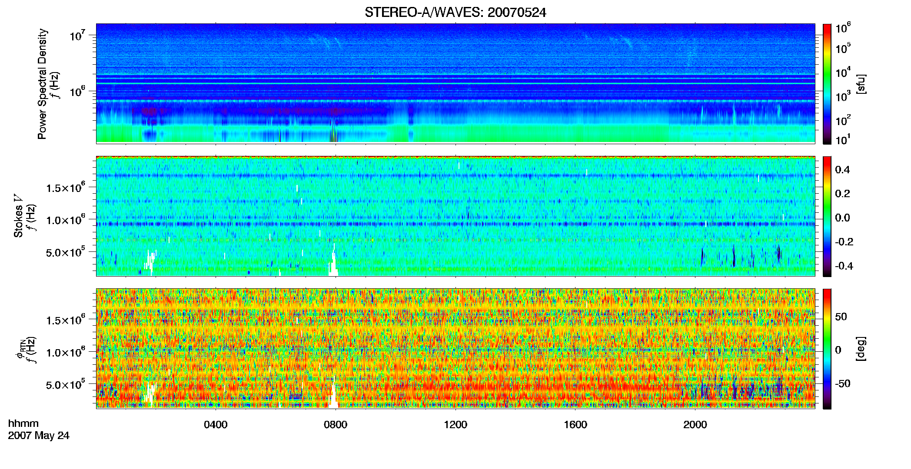
Task: Click the "hhmm" time-format label
Action: (23, 424)
